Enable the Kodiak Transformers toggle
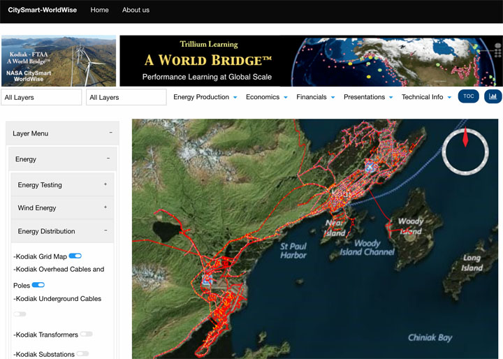Screen dimensions: 503x359 click(86, 335)
